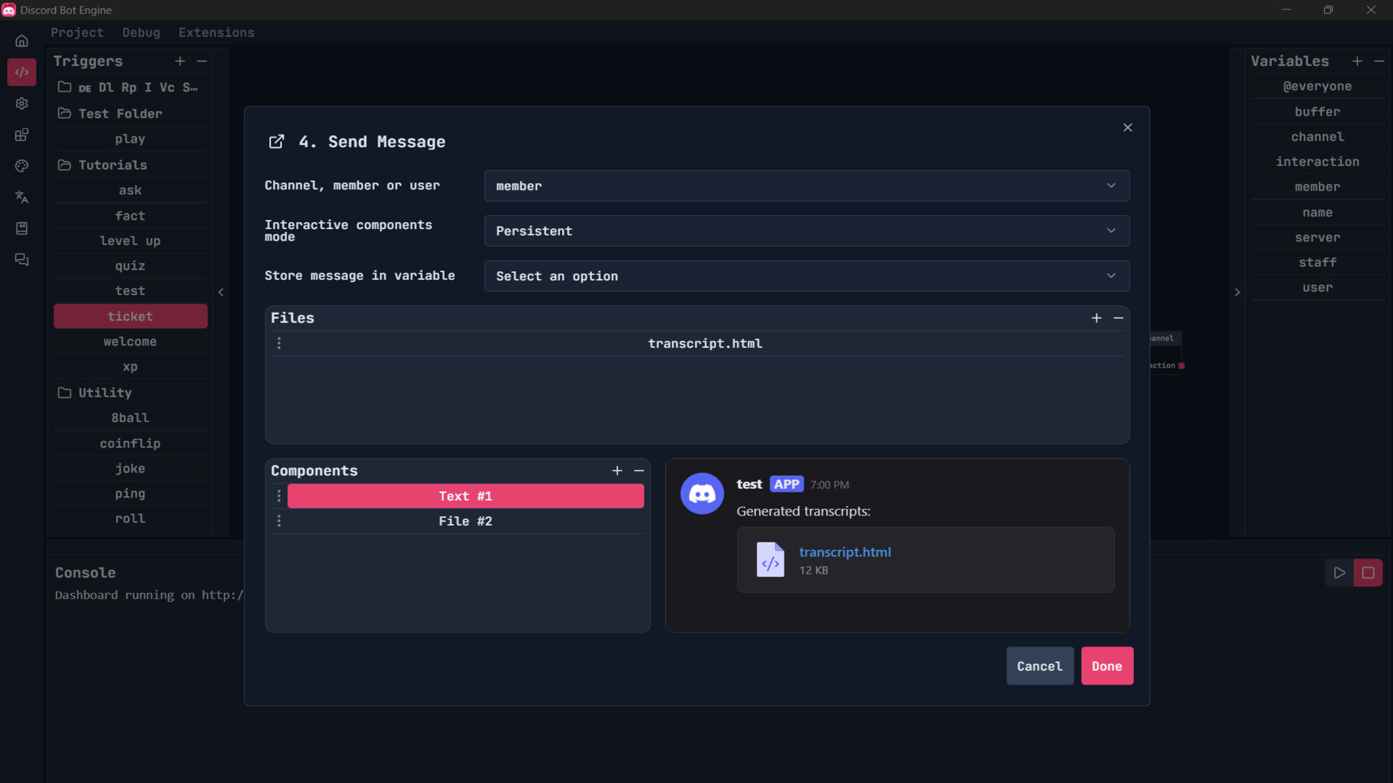
Task: Expand the Utility folder in Triggers
Action: (105, 393)
